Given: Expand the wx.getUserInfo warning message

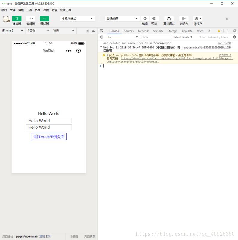Looking at the screenshot, I should pyautogui.click(x=108, y=55).
